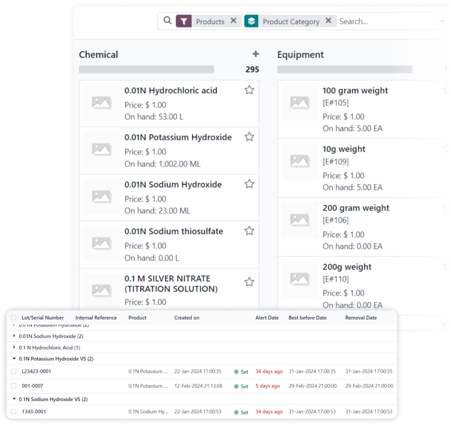Select lot L23423-0001 checkbox

(14, 371)
